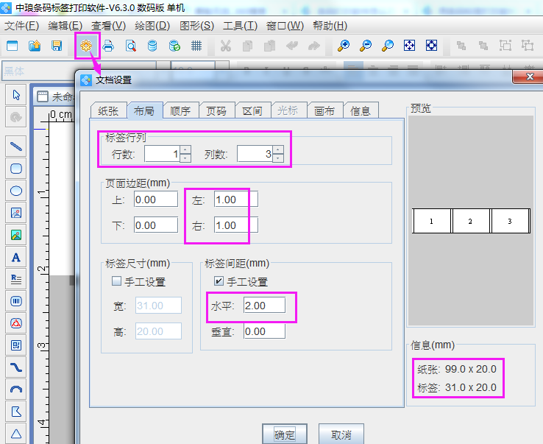Increase 行数 with the up arrow
Image resolution: width=543 pixels, height=444 pixels.
pos(185,149)
